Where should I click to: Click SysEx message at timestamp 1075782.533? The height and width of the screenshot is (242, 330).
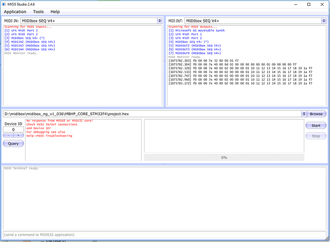click(240, 72)
